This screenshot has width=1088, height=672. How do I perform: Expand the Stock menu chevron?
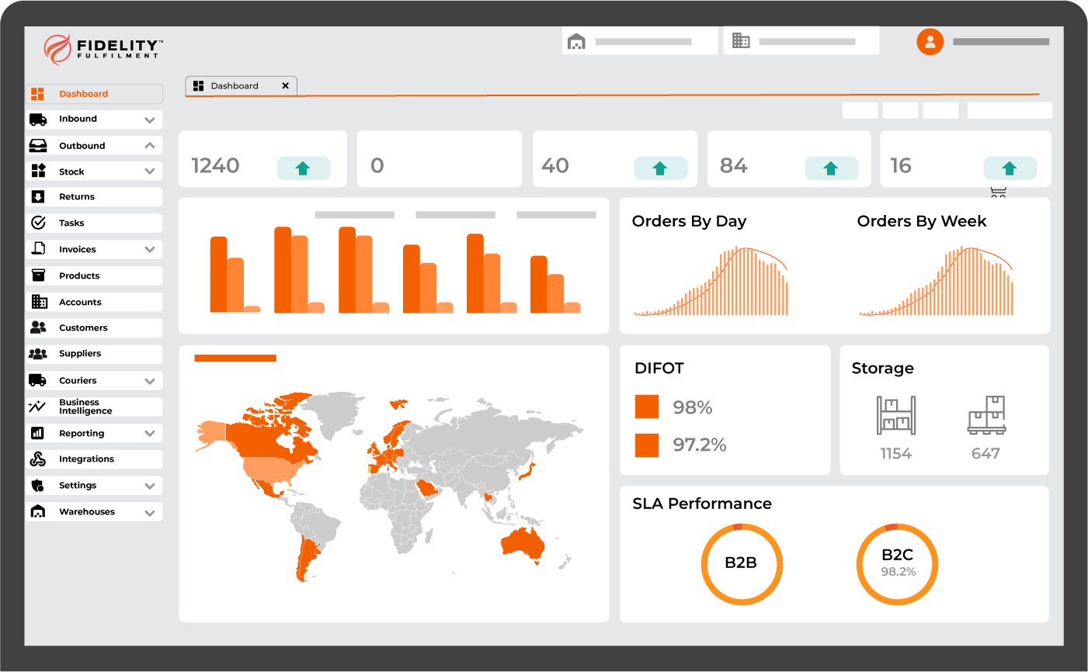point(150,171)
